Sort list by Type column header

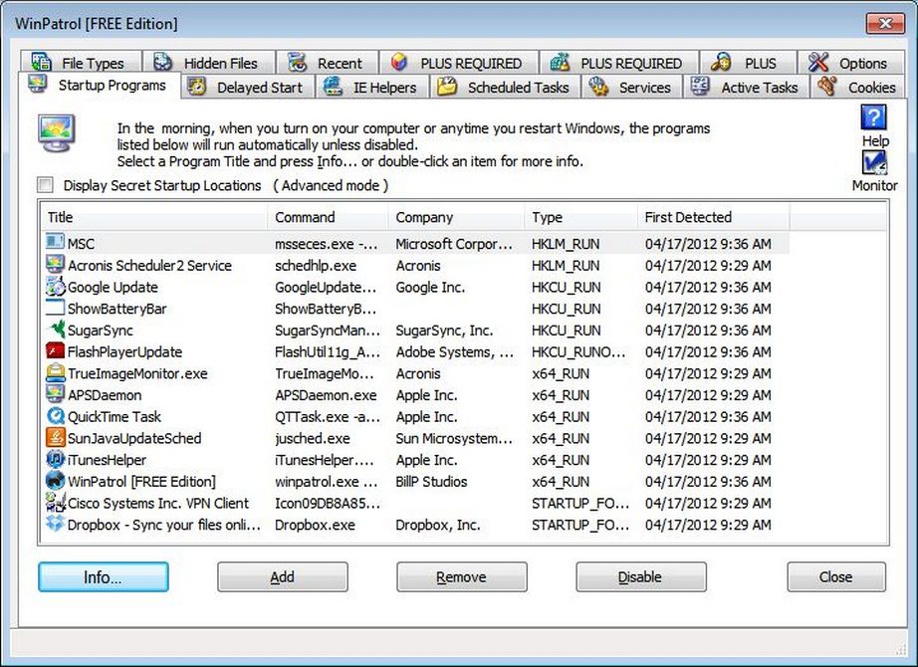[580, 217]
